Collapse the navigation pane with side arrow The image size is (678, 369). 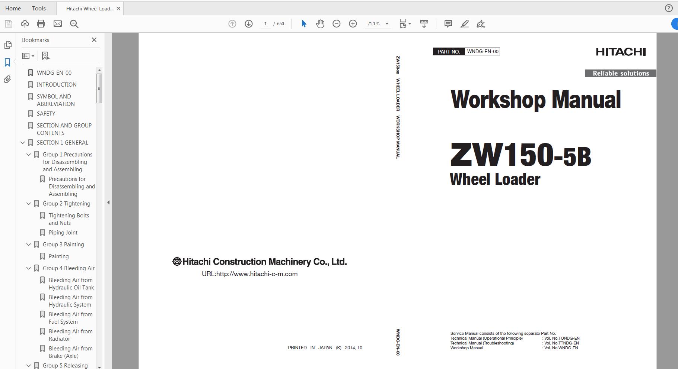click(x=108, y=203)
